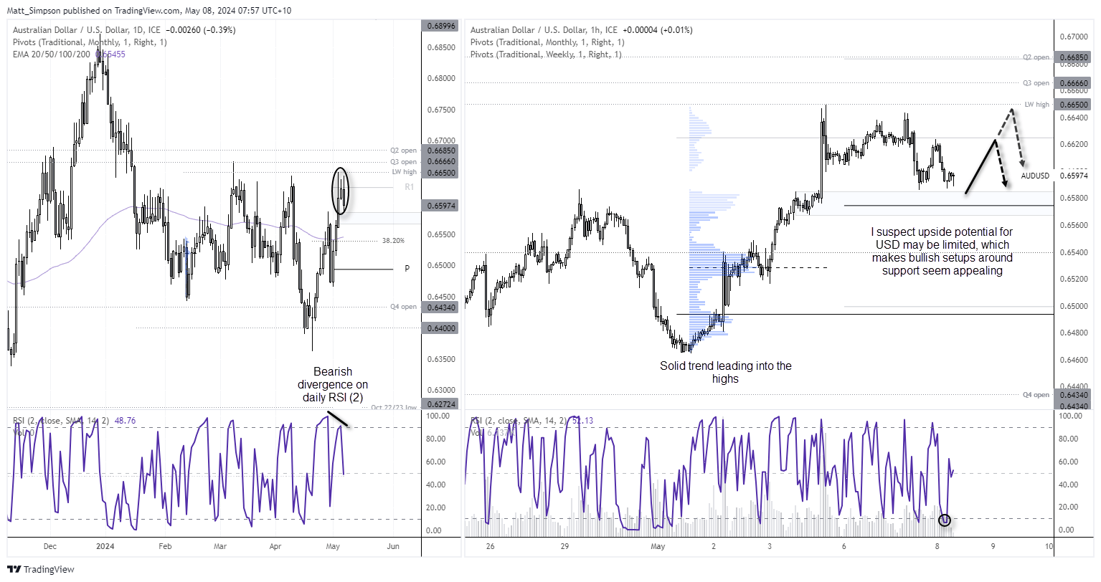Click the '29' date on the 1h time axis
This screenshot has height=582, width=1101.
(x=564, y=546)
